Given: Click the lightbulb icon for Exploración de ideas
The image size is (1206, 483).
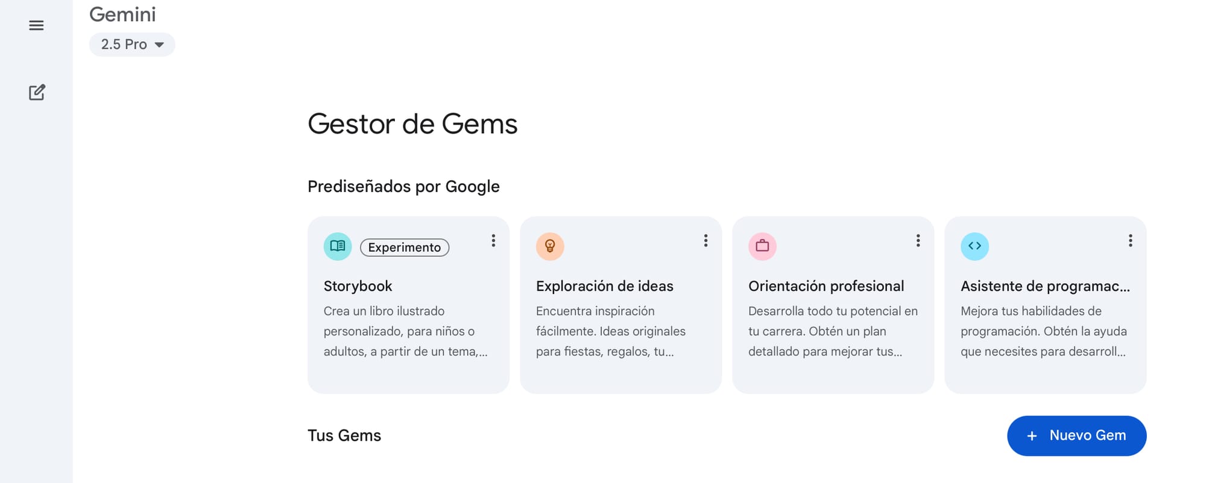Looking at the screenshot, I should point(550,246).
